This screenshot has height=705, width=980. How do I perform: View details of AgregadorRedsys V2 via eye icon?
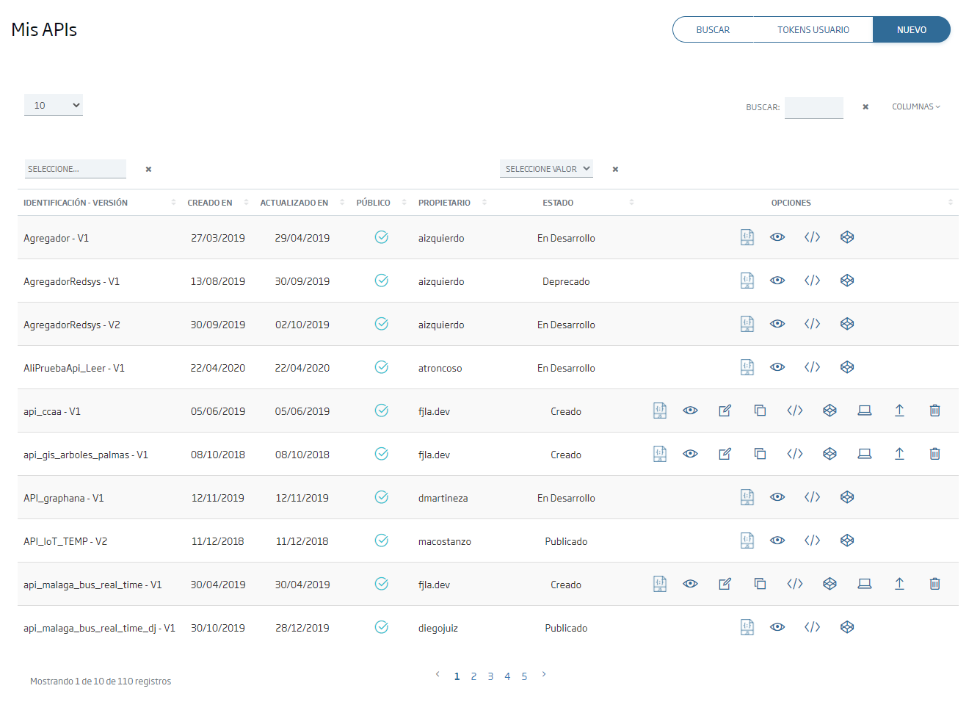tap(777, 323)
